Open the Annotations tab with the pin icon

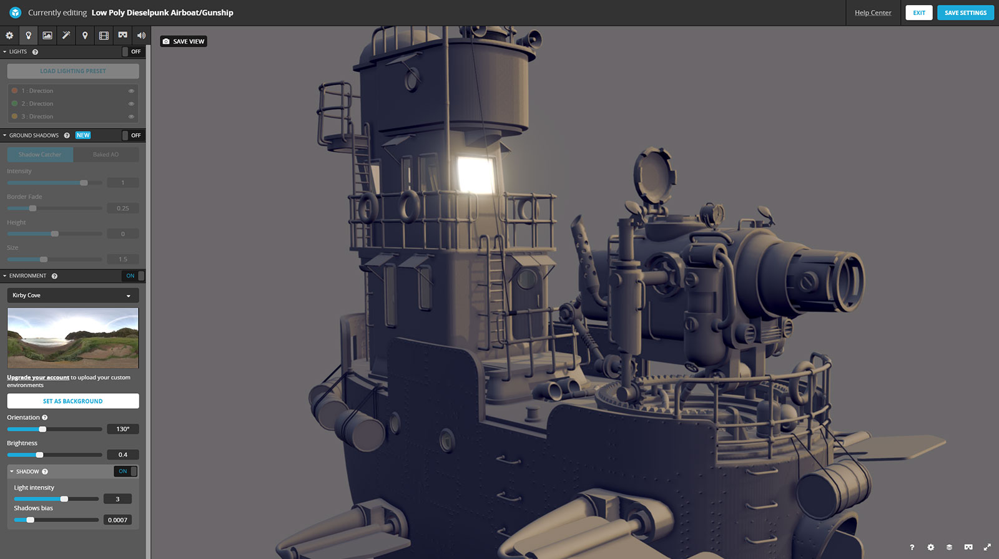pyautogui.click(x=85, y=36)
